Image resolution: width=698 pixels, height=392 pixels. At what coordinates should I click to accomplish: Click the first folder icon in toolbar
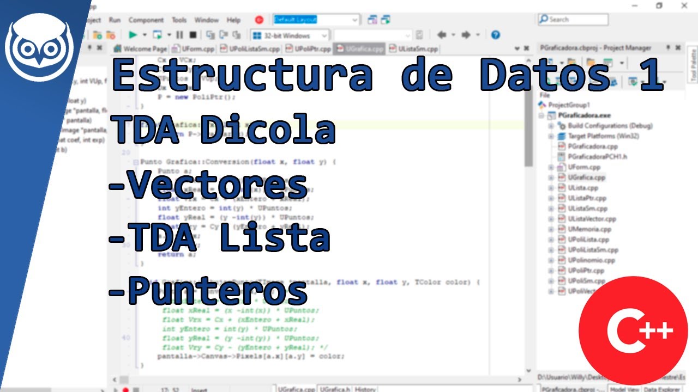(x=98, y=35)
